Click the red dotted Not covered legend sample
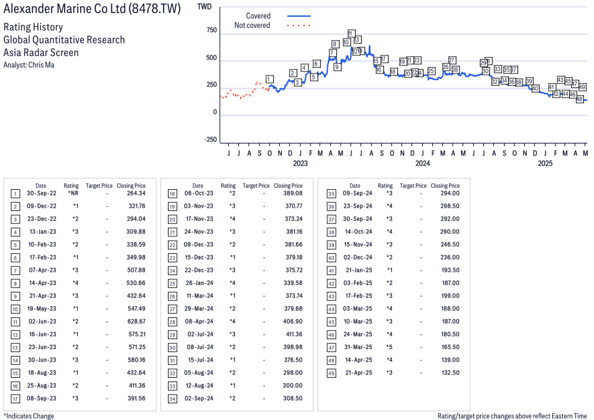This screenshot has height=420, width=594. pyautogui.click(x=299, y=26)
